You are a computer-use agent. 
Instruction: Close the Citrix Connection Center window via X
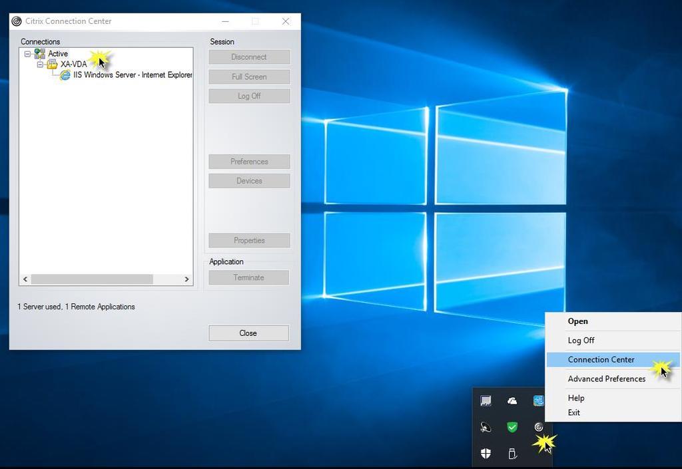285,21
